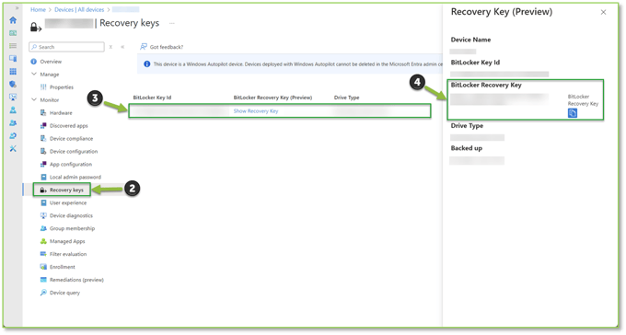Collapse the Manage section
Viewport: 626px width, 335px height.
pos(34,75)
